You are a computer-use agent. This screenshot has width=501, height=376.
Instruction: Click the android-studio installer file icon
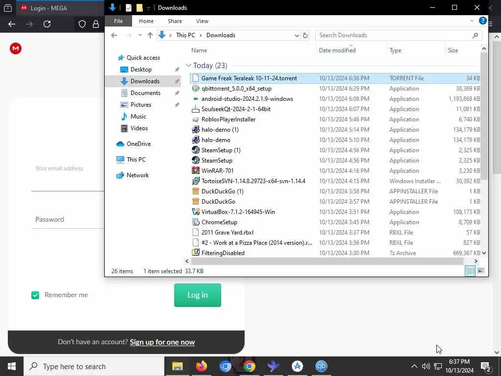click(196, 99)
